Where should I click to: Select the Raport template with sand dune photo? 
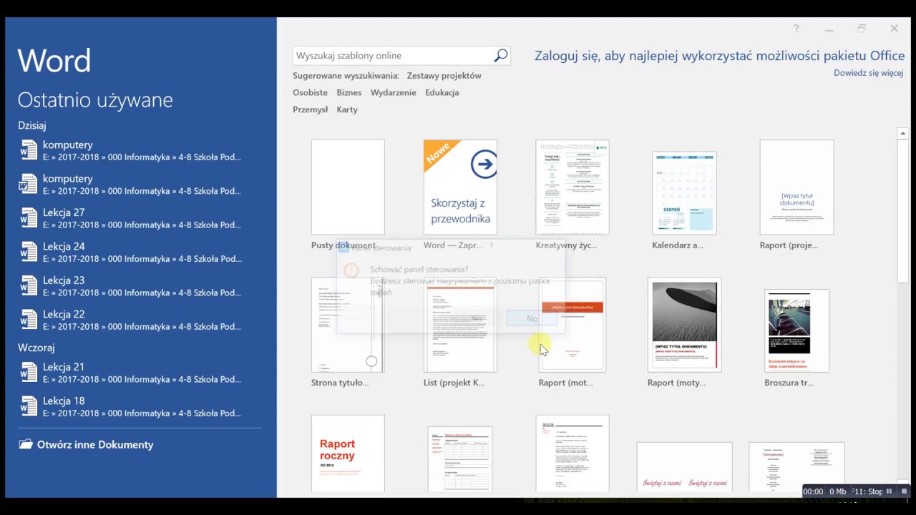coord(684,325)
